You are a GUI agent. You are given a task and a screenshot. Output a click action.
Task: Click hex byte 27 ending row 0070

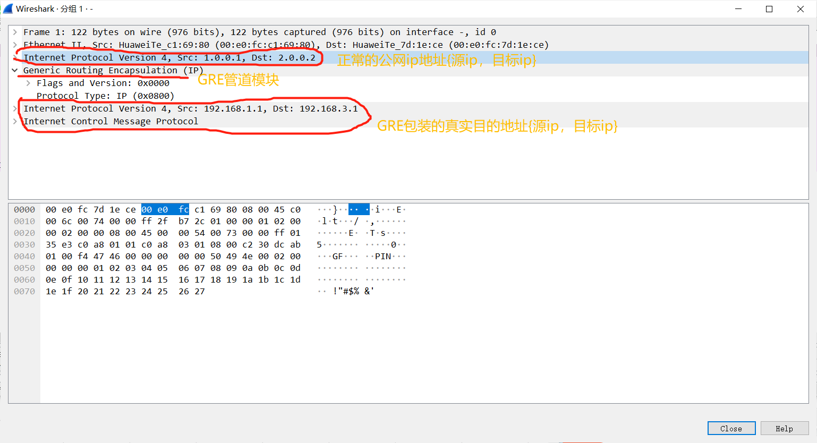point(200,291)
